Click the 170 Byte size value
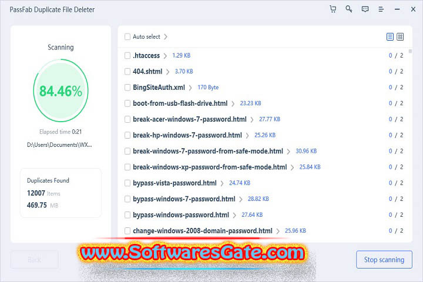This screenshot has width=423, height=282. coord(208,87)
